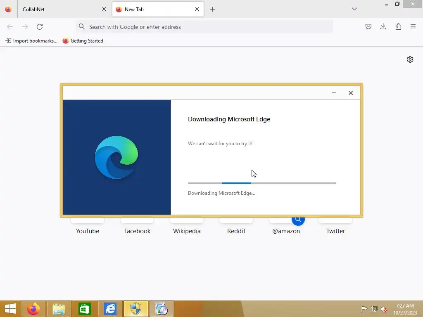The width and height of the screenshot is (423, 317).
Task: Open the Getting Started bookmark
Action: 83,41
